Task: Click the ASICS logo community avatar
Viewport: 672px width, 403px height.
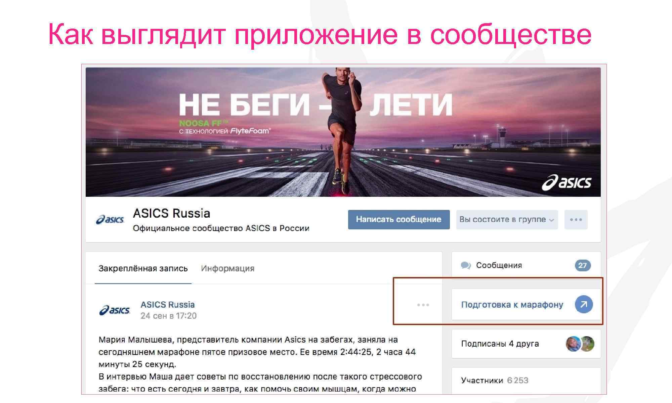Action: 110,220
